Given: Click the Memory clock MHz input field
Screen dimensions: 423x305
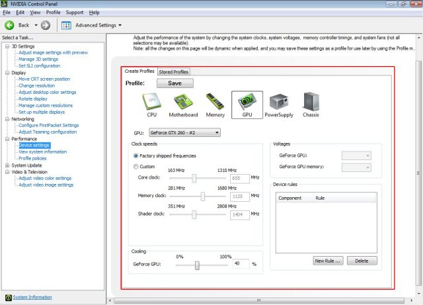Looking at the screenshot, I should pos(239,196).
